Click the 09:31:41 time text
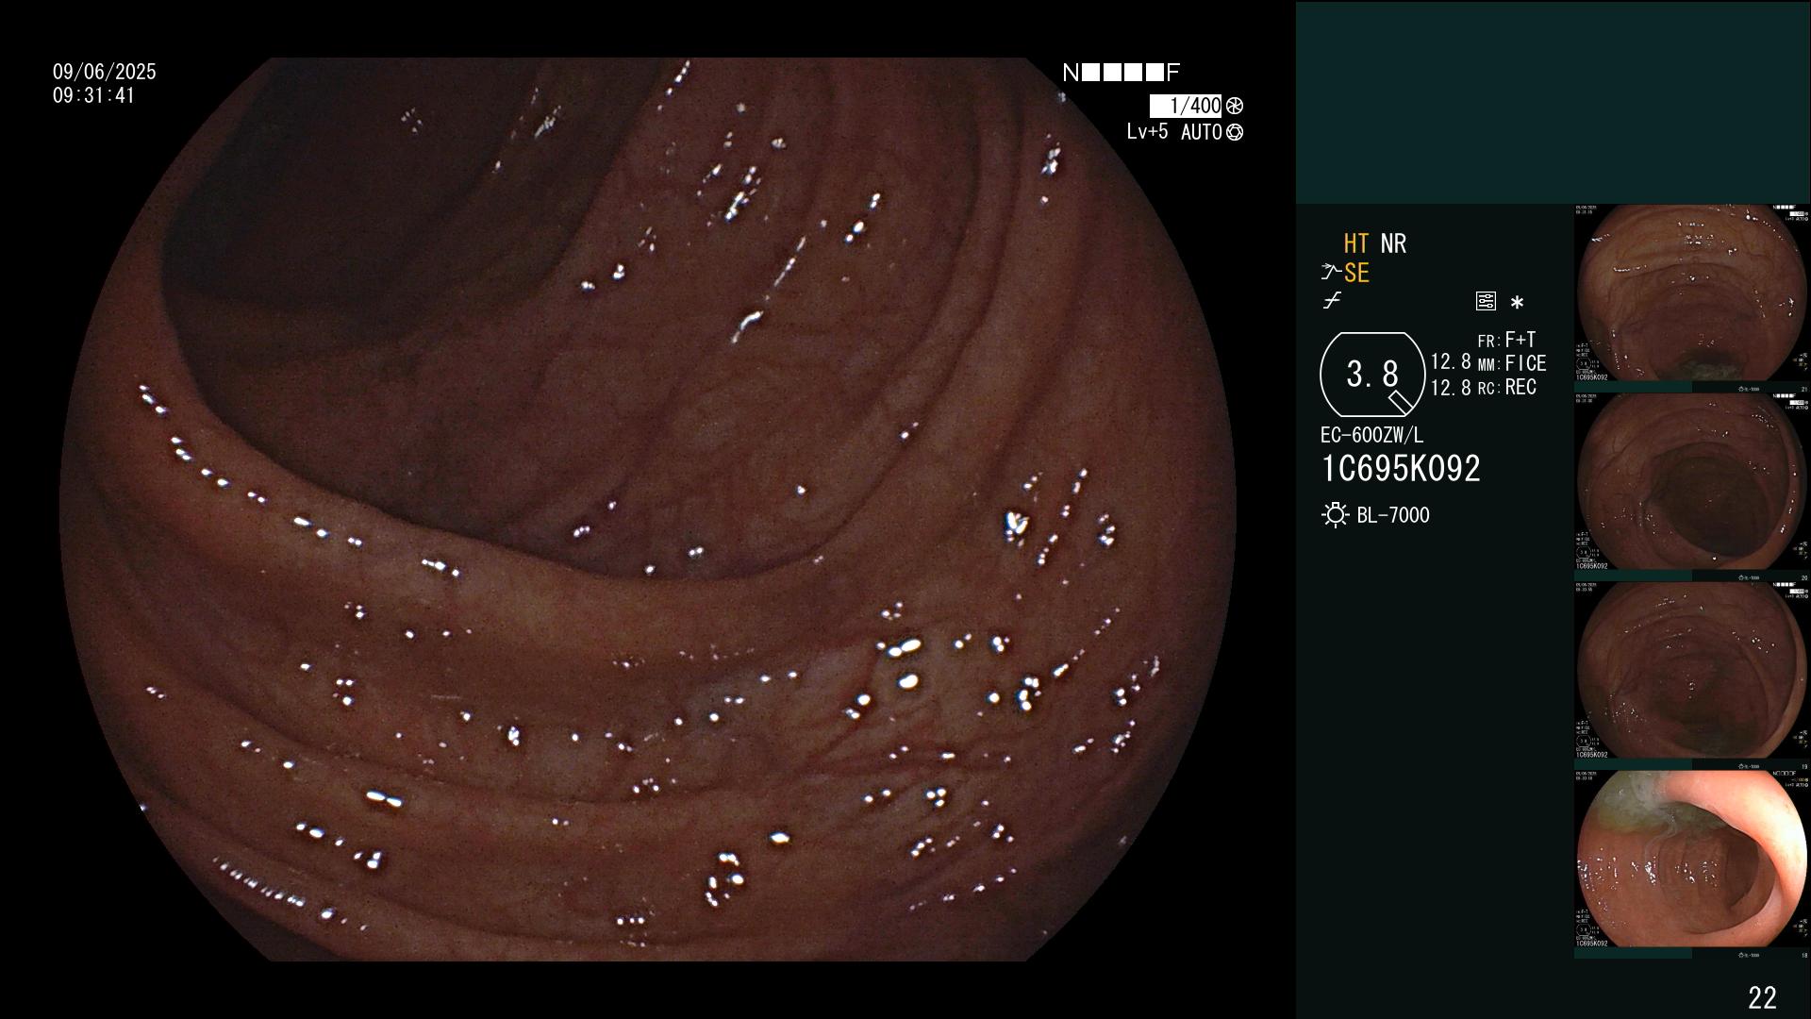The image size is (1811, 1019). click(94, 95)
